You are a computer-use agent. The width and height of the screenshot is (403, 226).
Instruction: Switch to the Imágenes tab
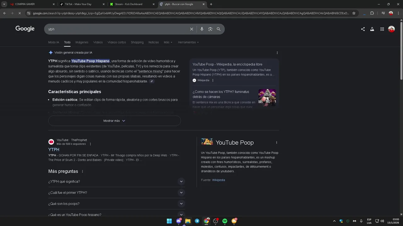tap(82, 42)
